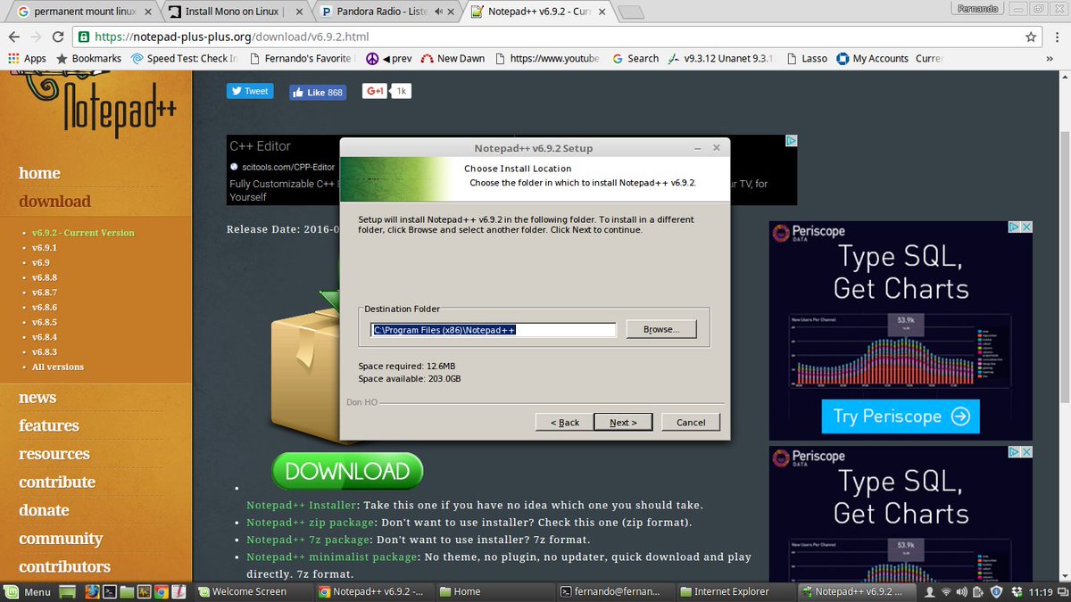Viewport: 1071px width, 602px height.
Task: Click the tab audio speaker icon on Pandora tab
Action: 438,12
